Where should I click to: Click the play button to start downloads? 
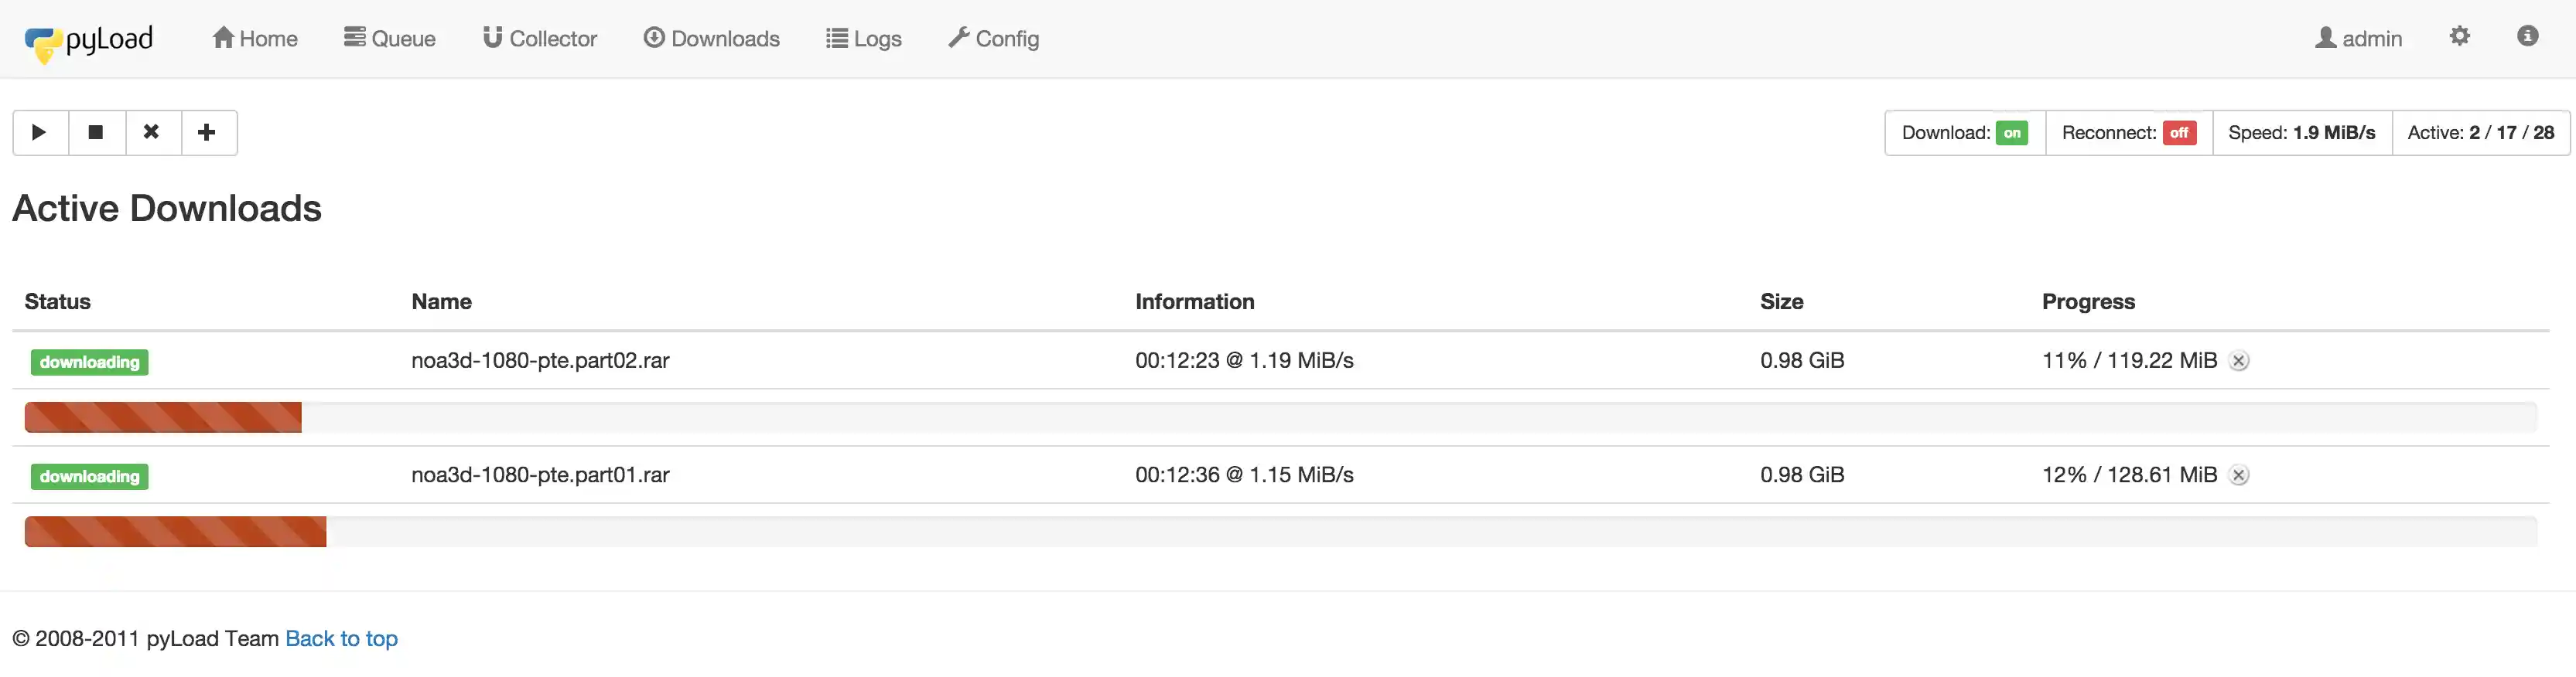40,133
